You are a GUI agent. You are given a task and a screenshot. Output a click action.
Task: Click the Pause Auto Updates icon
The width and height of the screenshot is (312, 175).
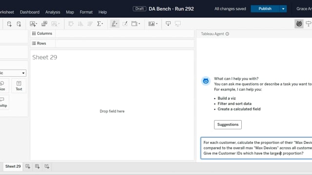[19, 24]
